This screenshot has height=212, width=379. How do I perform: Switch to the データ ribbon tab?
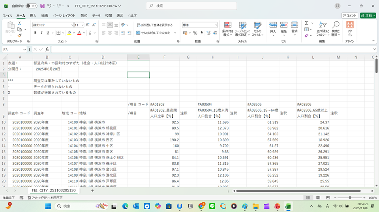tap(96, 16)
